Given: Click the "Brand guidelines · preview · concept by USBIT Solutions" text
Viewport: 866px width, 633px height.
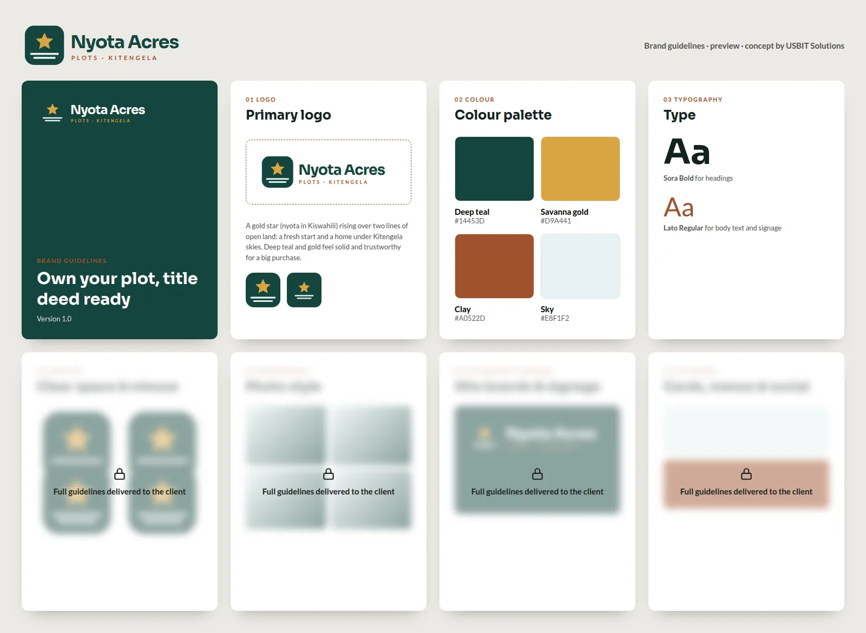Looking at the screenshot, I should pos(744,46).
